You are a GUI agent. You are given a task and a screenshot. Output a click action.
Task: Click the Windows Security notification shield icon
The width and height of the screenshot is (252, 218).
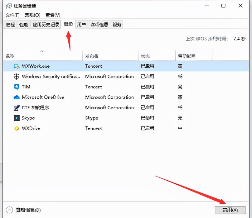pyautogui.click(x=16, y=76)
